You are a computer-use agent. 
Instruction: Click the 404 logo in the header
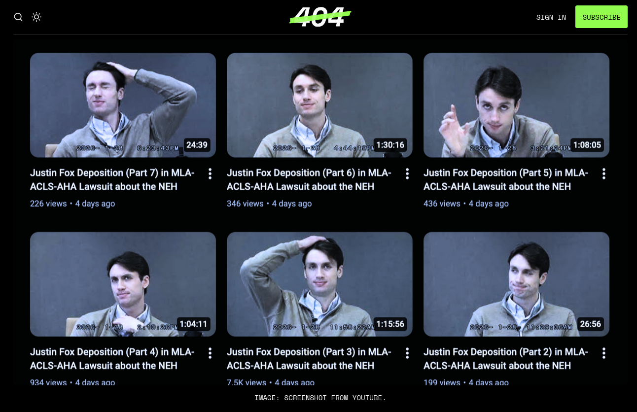click(x=320, y=17)
